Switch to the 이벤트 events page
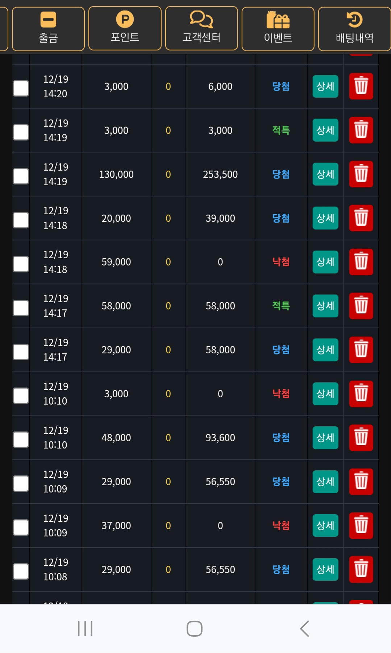391x653 pixels. [278, 29]
